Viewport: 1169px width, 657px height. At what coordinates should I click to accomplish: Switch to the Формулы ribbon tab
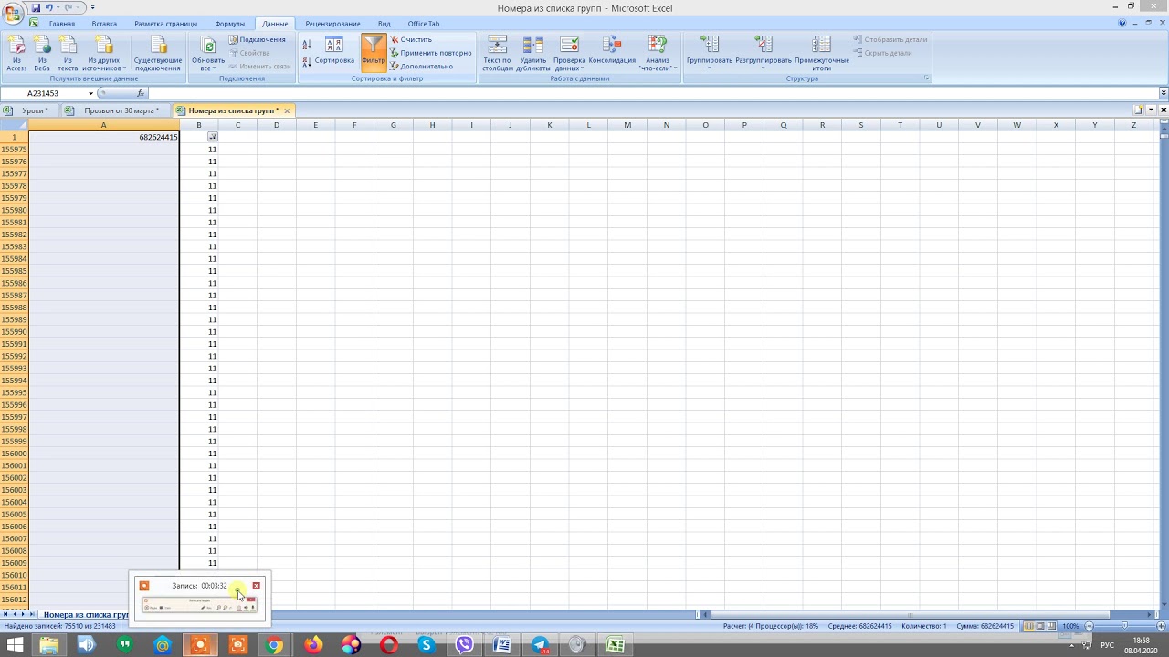[229, 24]
